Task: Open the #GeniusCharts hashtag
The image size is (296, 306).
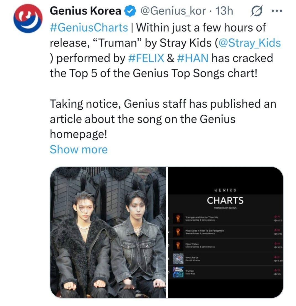Action: pos(89,27)
